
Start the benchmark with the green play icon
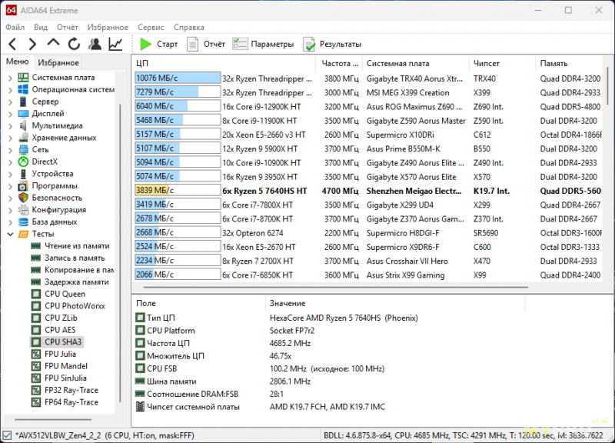(145, 44)
